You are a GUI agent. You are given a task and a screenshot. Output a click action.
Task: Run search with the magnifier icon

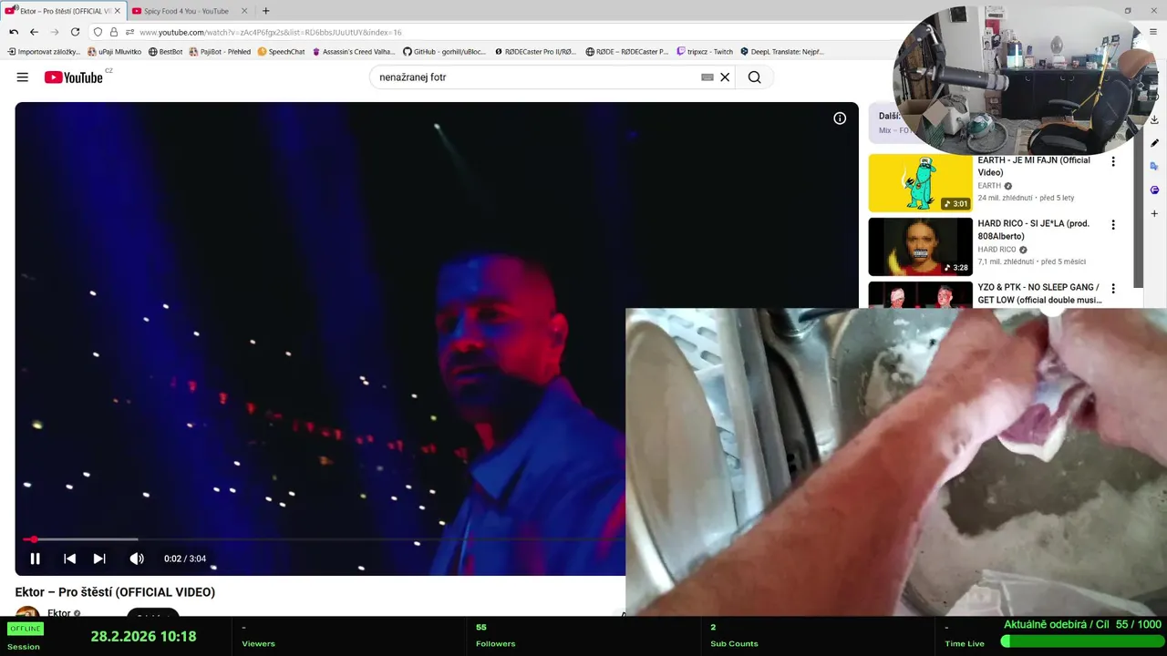pyautogui.click(x=754, y=77)
